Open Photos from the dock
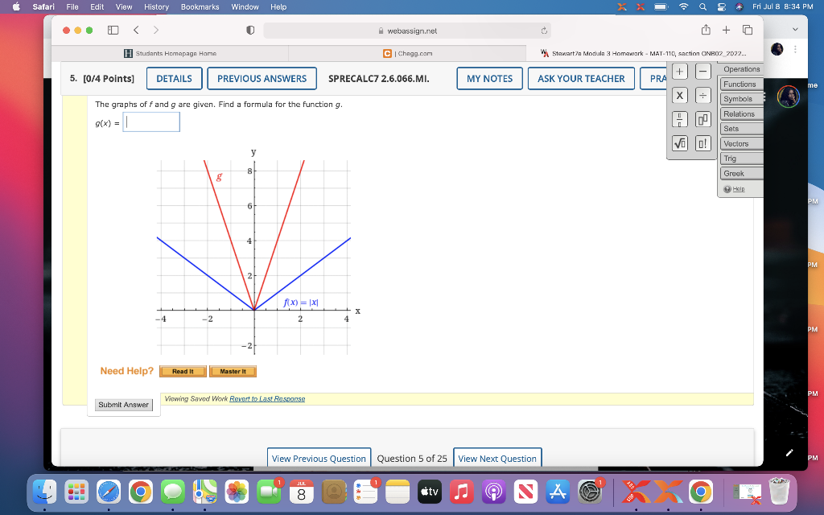 (x=237, y=492)
